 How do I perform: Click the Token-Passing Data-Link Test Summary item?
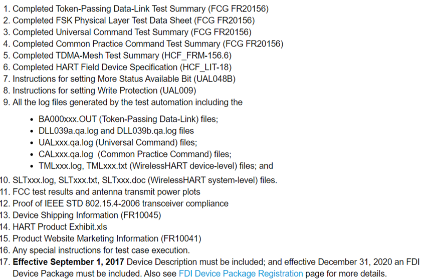[x=140, y=9]
